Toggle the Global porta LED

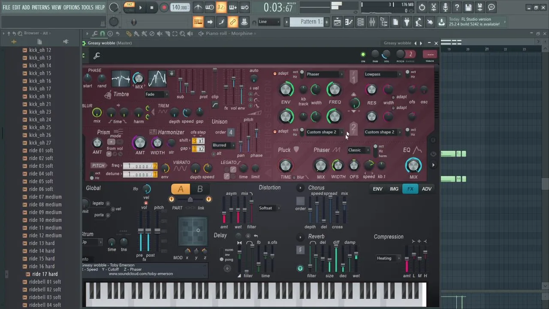[x=108, y=215]
